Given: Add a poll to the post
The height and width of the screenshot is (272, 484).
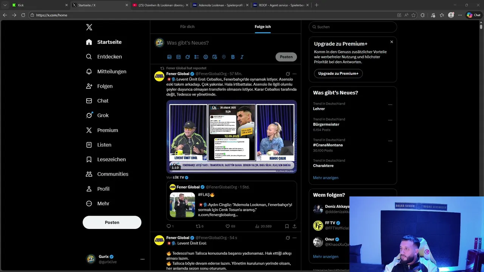Looking at the screenshot, I should tap(197, 57).
